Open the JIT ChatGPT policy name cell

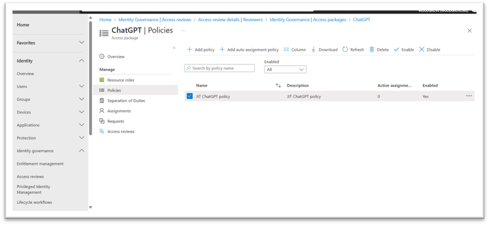tap(213, 96)
